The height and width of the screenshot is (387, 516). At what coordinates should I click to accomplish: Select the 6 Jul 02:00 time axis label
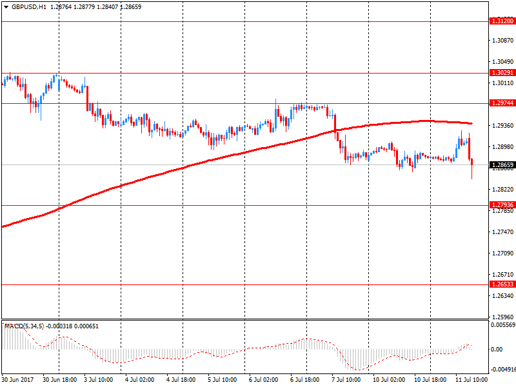pos(263,380)
